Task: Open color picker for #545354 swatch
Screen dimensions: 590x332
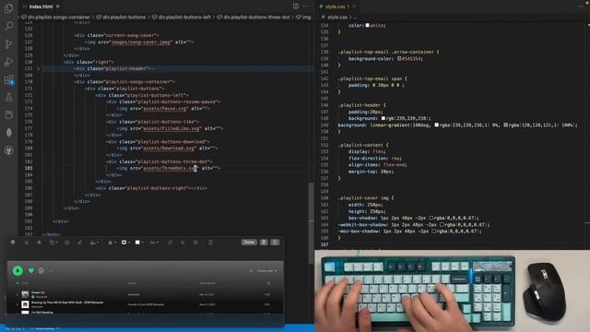Action: coord(399,58)
